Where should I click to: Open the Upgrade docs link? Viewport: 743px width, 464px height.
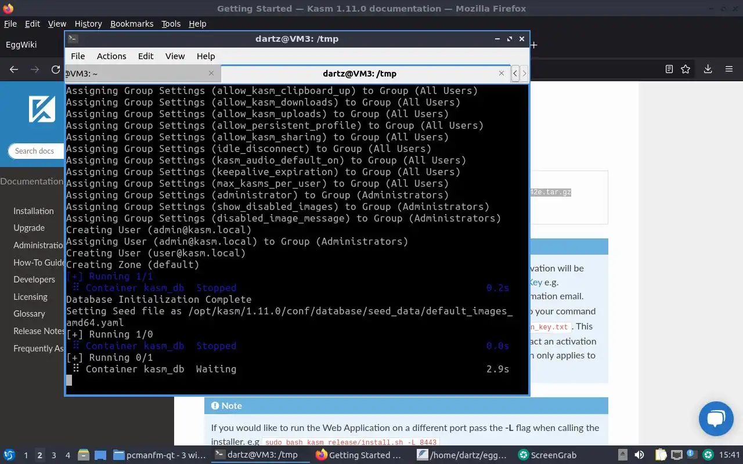(x=29, y=228)
